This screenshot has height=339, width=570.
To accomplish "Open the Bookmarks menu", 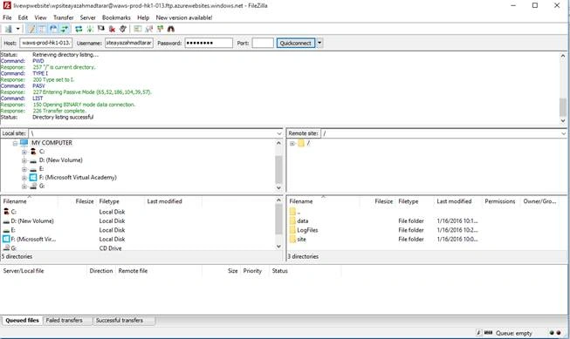I will (x=116, y=17).
